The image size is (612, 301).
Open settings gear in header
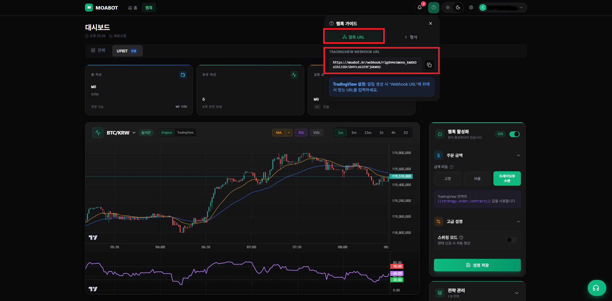tap(471, 7)
